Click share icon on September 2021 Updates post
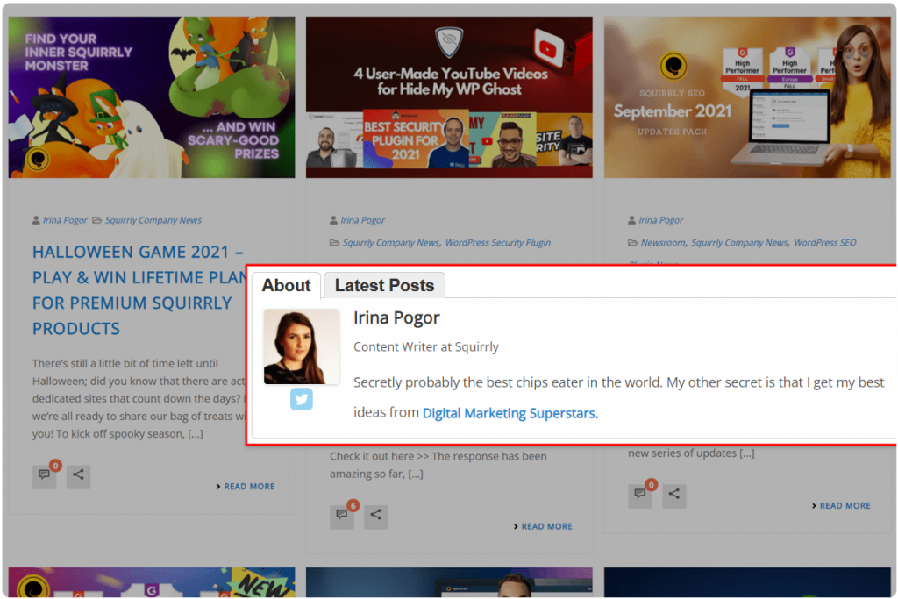 [x=673, y=495]
